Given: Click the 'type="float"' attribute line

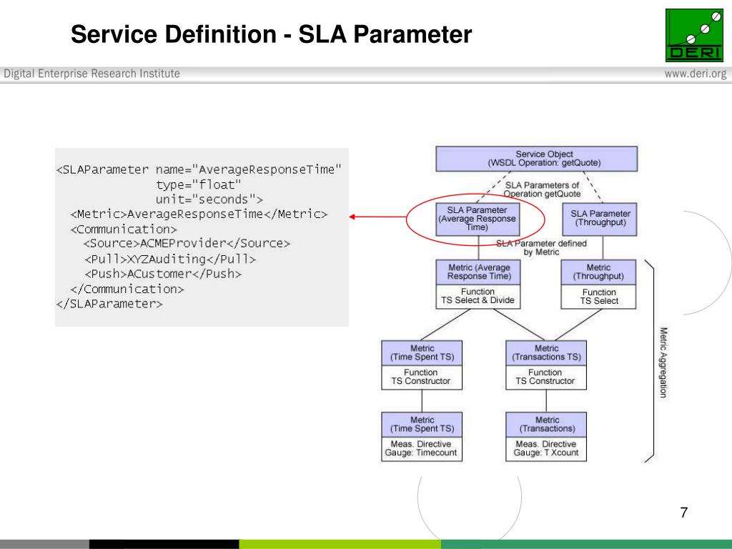Looking at the screenshot, I should 199,184.
